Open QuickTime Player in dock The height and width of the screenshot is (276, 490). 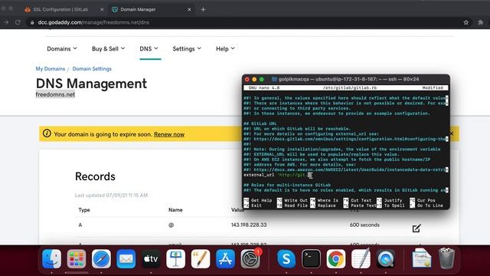pos(386,259)
